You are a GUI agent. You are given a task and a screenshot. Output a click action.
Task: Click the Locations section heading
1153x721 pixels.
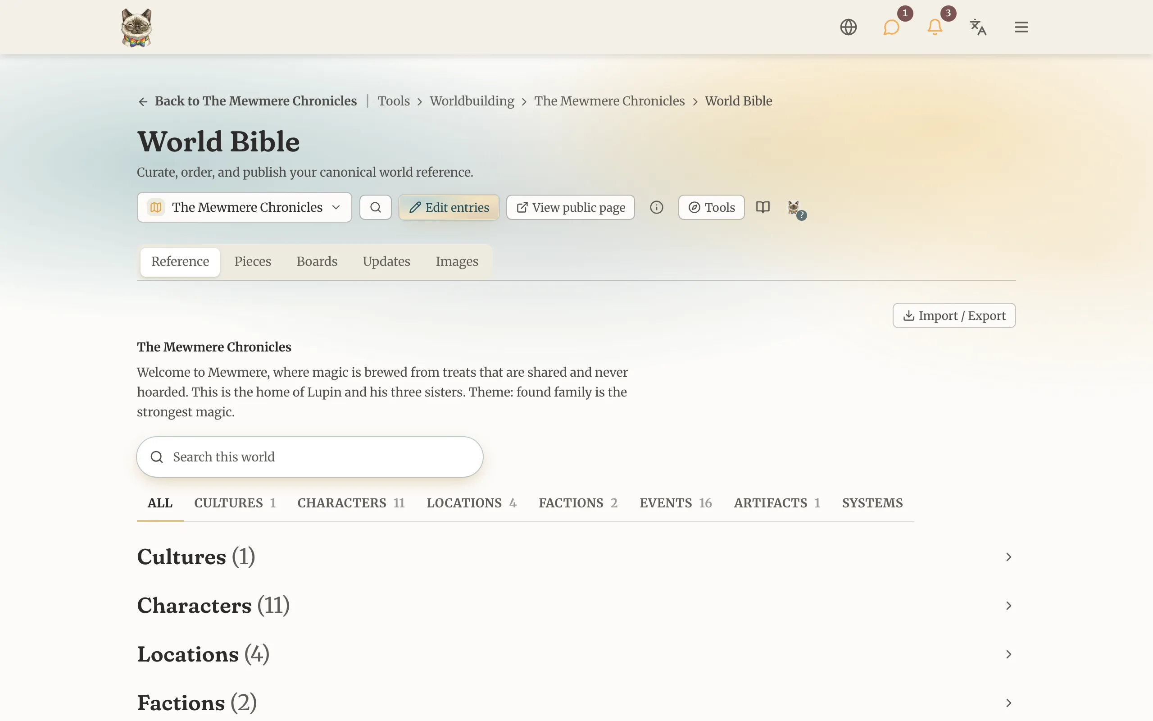click(x=204, y=654)
